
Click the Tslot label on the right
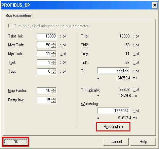(x=85, y=36)
